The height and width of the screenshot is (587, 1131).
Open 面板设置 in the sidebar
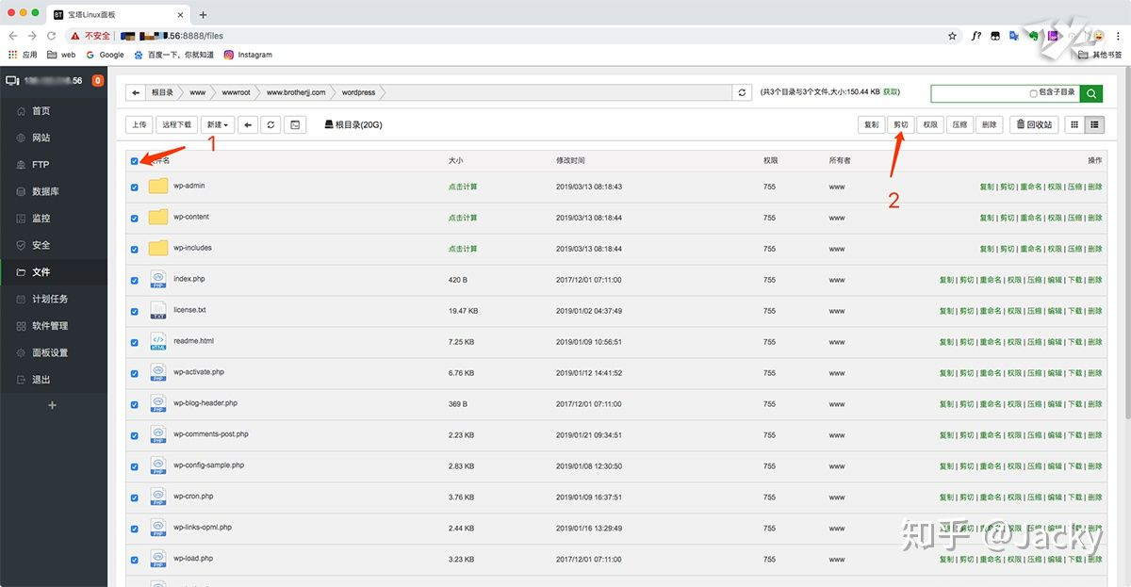[50, 352]
